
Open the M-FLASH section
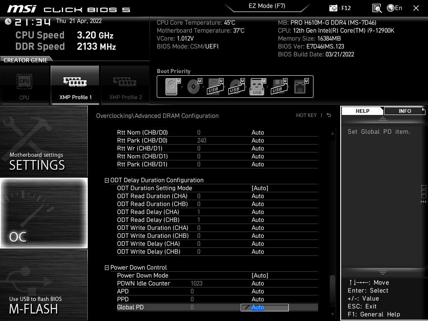point(44,285)
